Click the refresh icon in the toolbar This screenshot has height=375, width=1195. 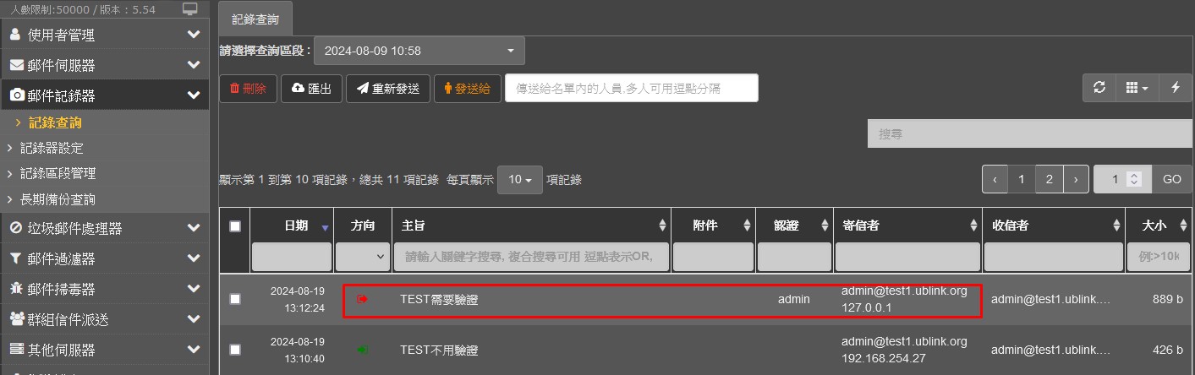point(1099,88)
